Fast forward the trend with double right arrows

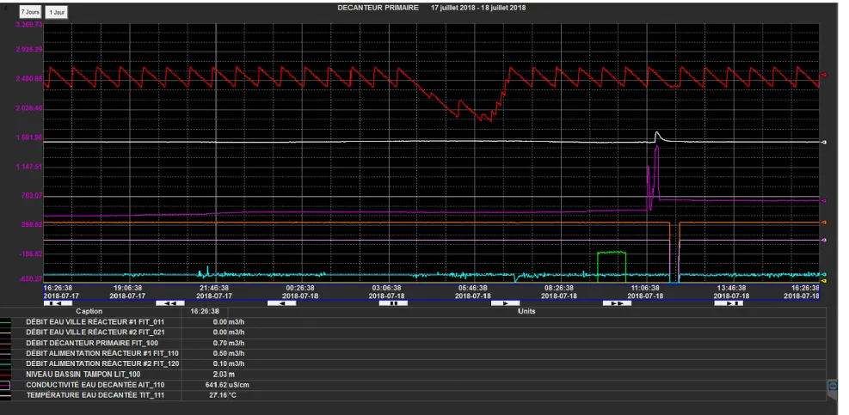tap(617, 303)
